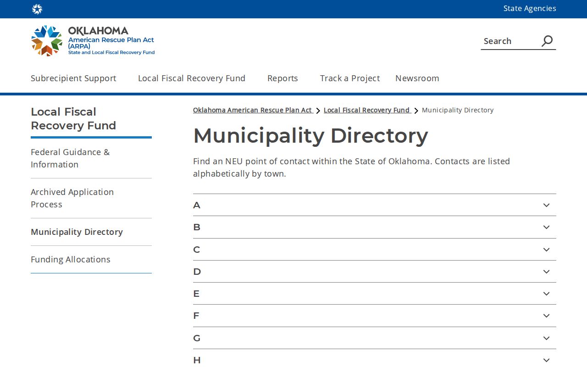The image size is (587, 367).
Task: Expand the B accordion section
Action: tap(375, 227)
